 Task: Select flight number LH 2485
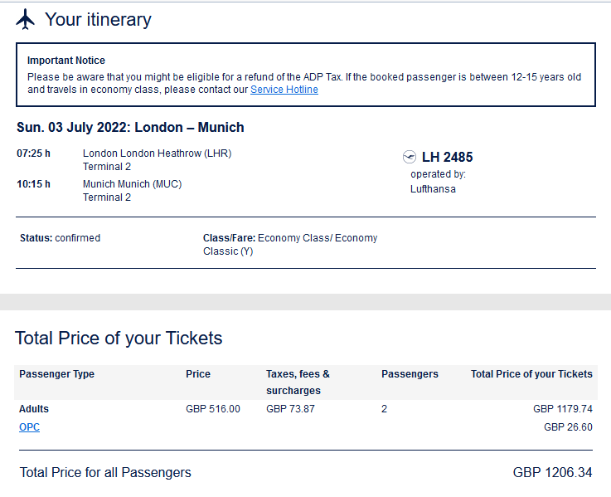click(448, 157)
